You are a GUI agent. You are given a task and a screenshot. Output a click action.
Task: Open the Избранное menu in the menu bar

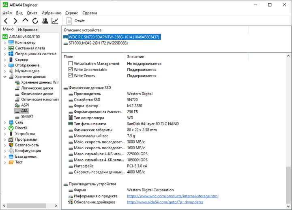click(x=51, y=13)
